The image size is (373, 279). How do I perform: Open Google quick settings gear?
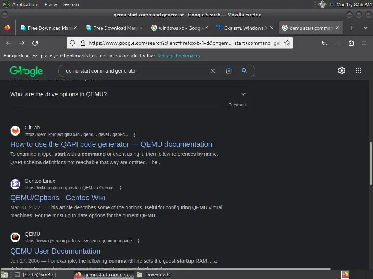(342, 70)
